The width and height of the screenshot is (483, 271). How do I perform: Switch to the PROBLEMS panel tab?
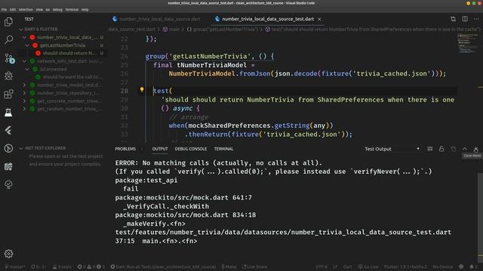click(x=125, y=149)
